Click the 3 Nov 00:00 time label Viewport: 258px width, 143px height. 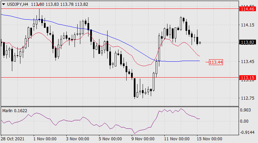78,139
